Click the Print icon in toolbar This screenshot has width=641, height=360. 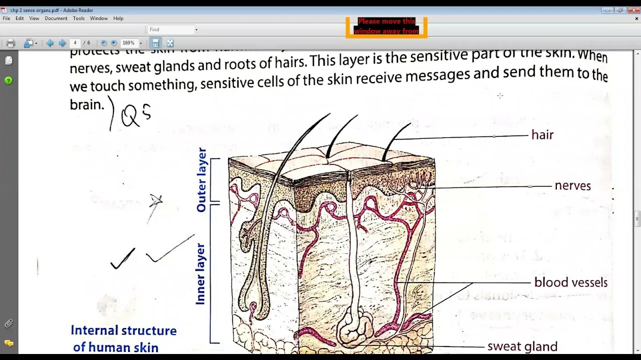click(11, 43)
